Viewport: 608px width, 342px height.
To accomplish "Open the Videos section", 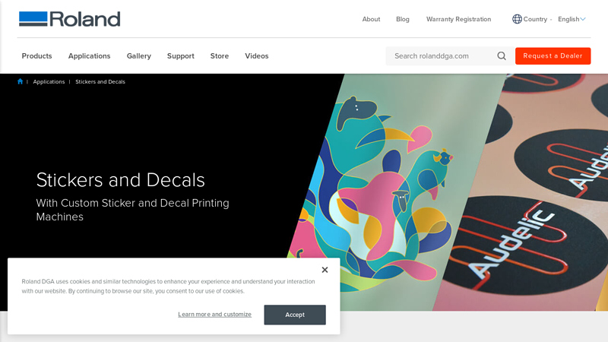I will [257, 55].
